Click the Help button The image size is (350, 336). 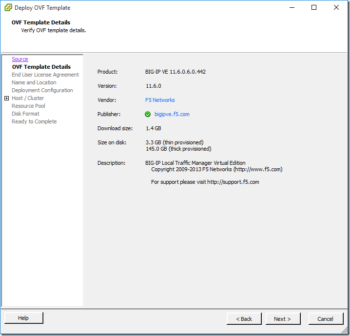pos(24,318)
